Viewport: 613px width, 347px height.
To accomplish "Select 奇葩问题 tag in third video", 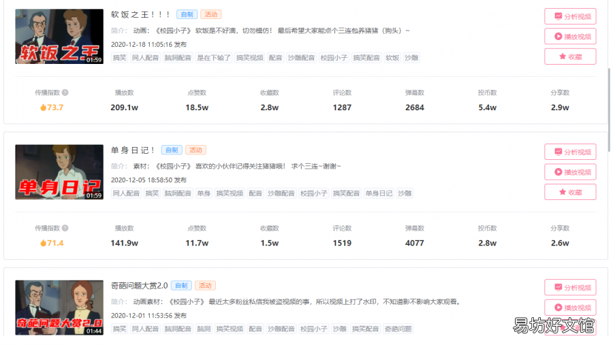I will [398, 329].
